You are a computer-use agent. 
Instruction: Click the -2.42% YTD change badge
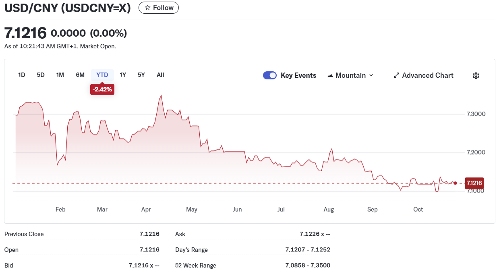[x=102, y=89]
